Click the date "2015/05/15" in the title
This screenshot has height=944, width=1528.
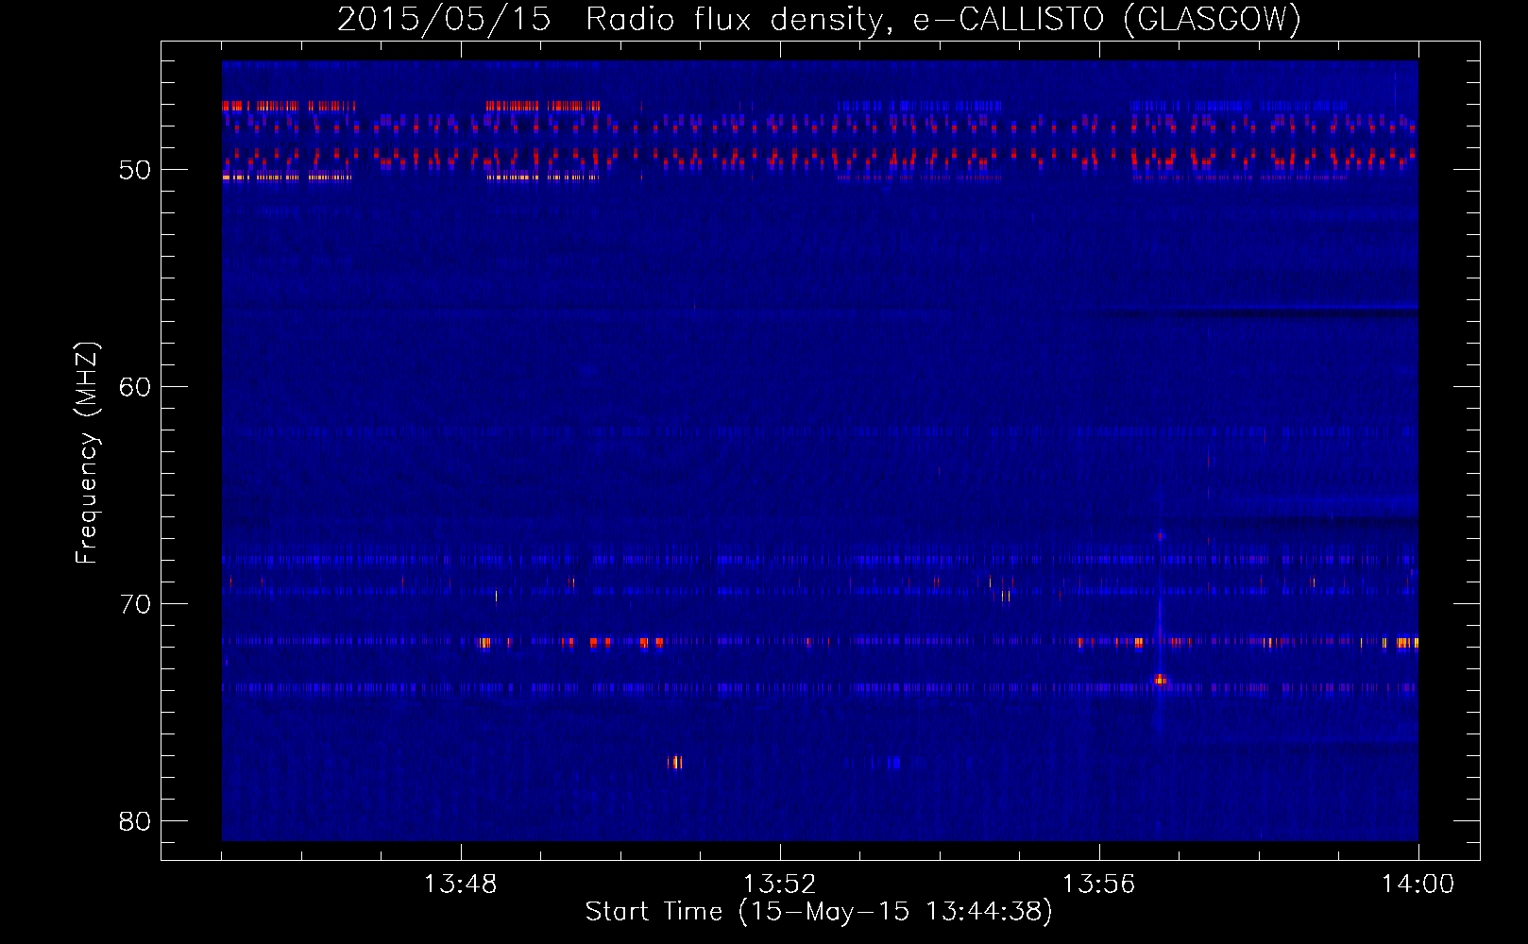click(x=444, y=19)
